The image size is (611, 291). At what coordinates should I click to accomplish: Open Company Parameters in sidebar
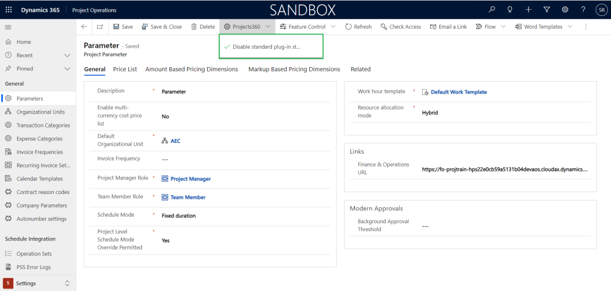coord(38,206)
